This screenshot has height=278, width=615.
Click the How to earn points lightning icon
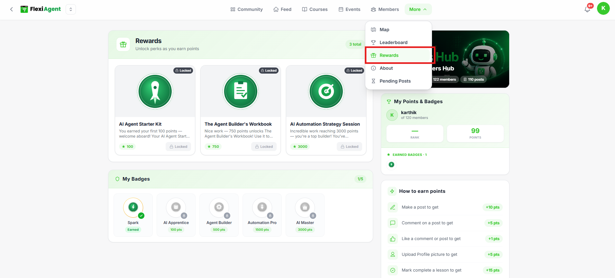tap(392, 191)
